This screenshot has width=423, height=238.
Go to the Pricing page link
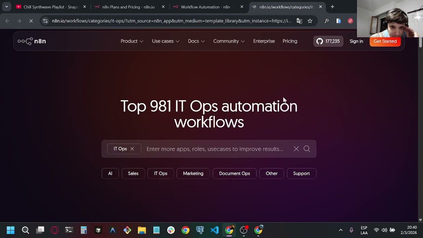tap(290, 41)
